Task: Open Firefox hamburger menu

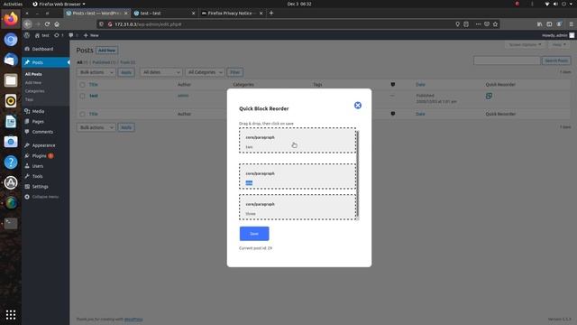Action: pos(571,24)
